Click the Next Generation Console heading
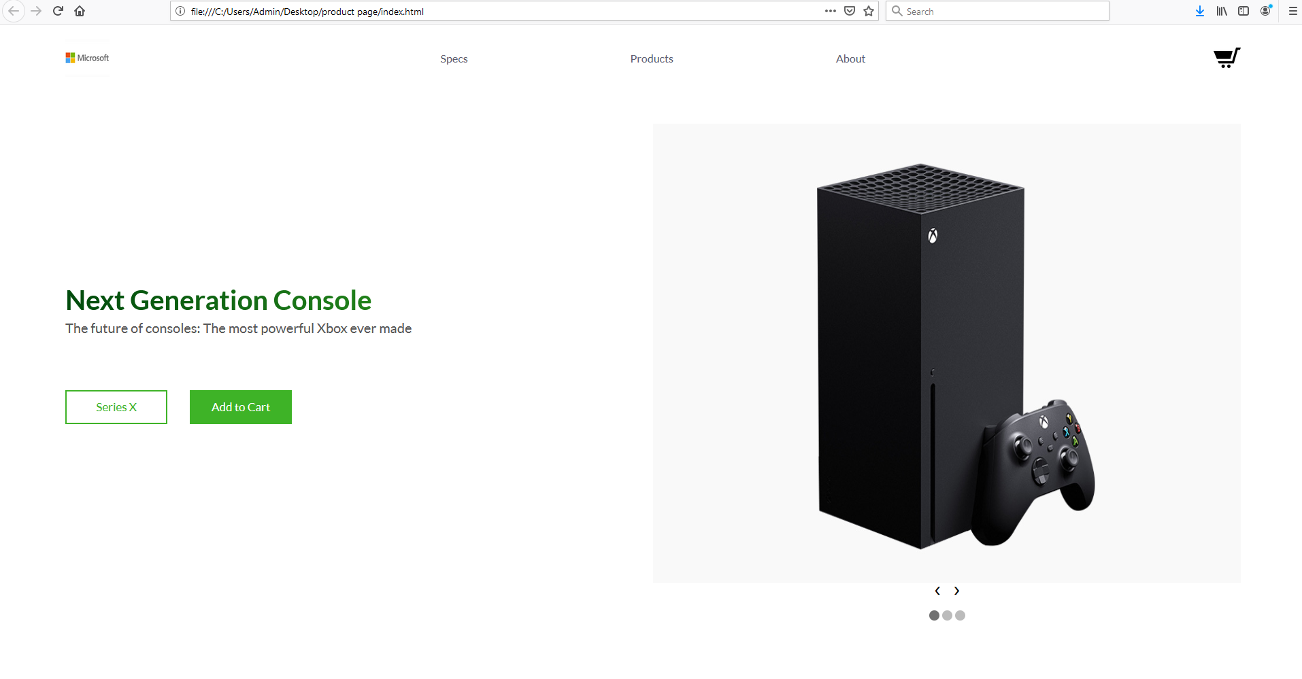Viewport: 1302px width, 679px height. [x=218, y=300]
